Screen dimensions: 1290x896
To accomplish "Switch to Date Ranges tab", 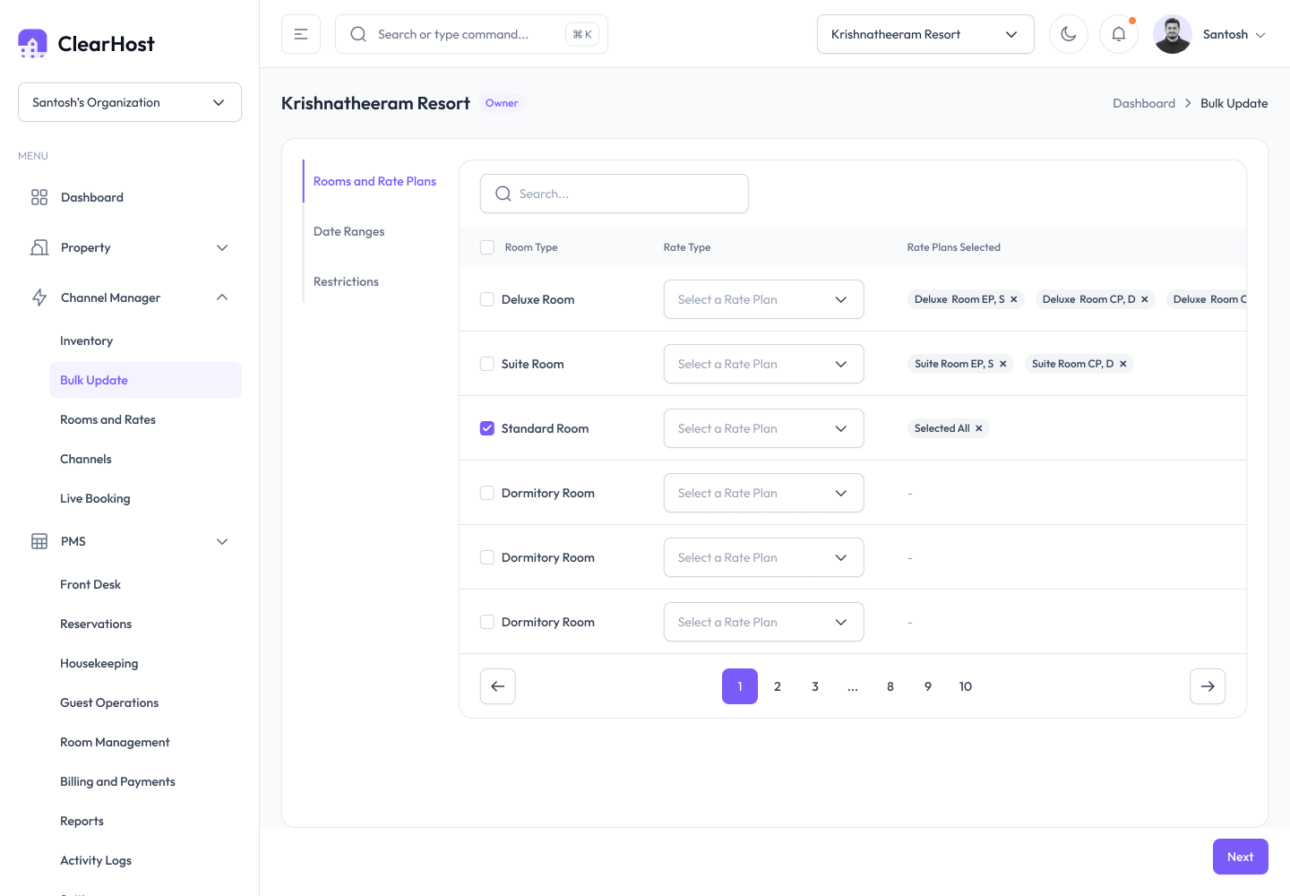I will pos(349,231).
